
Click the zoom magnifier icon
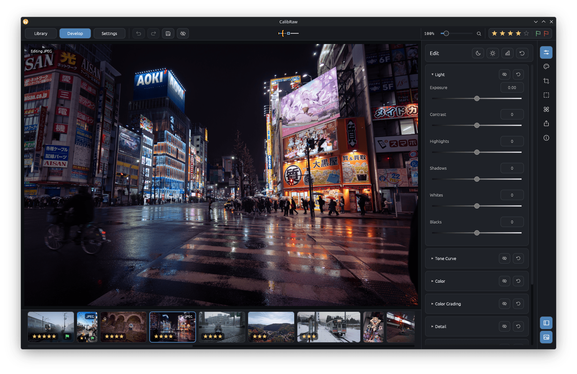pos(479,34)
